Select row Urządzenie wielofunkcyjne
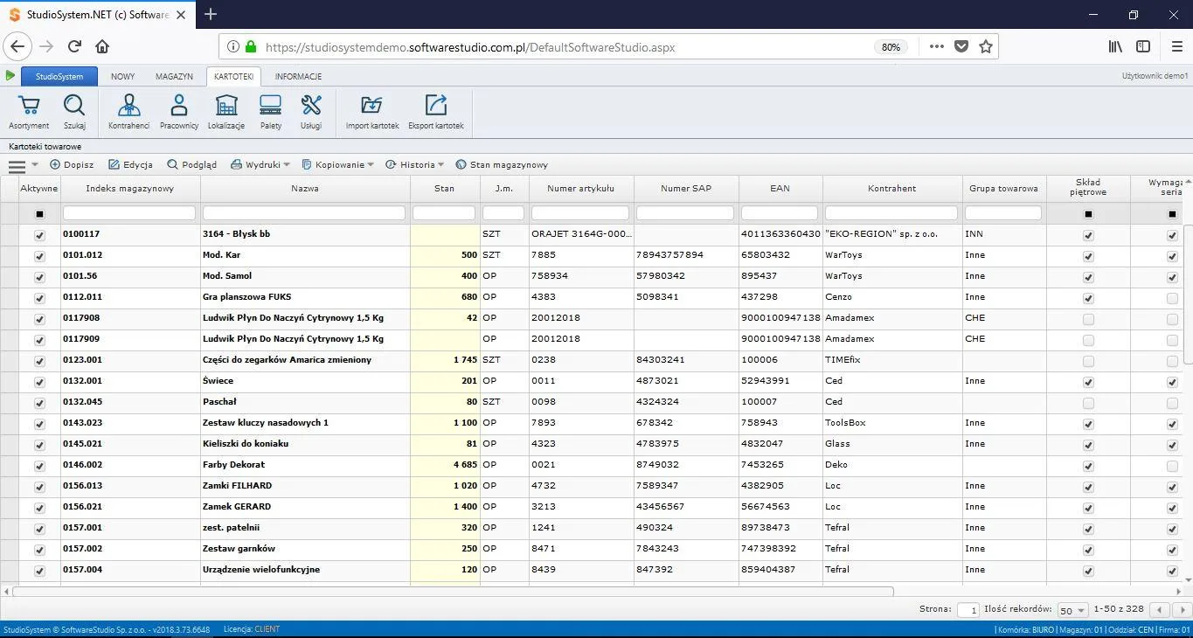 pyautogui.click(x=592, y=570)
